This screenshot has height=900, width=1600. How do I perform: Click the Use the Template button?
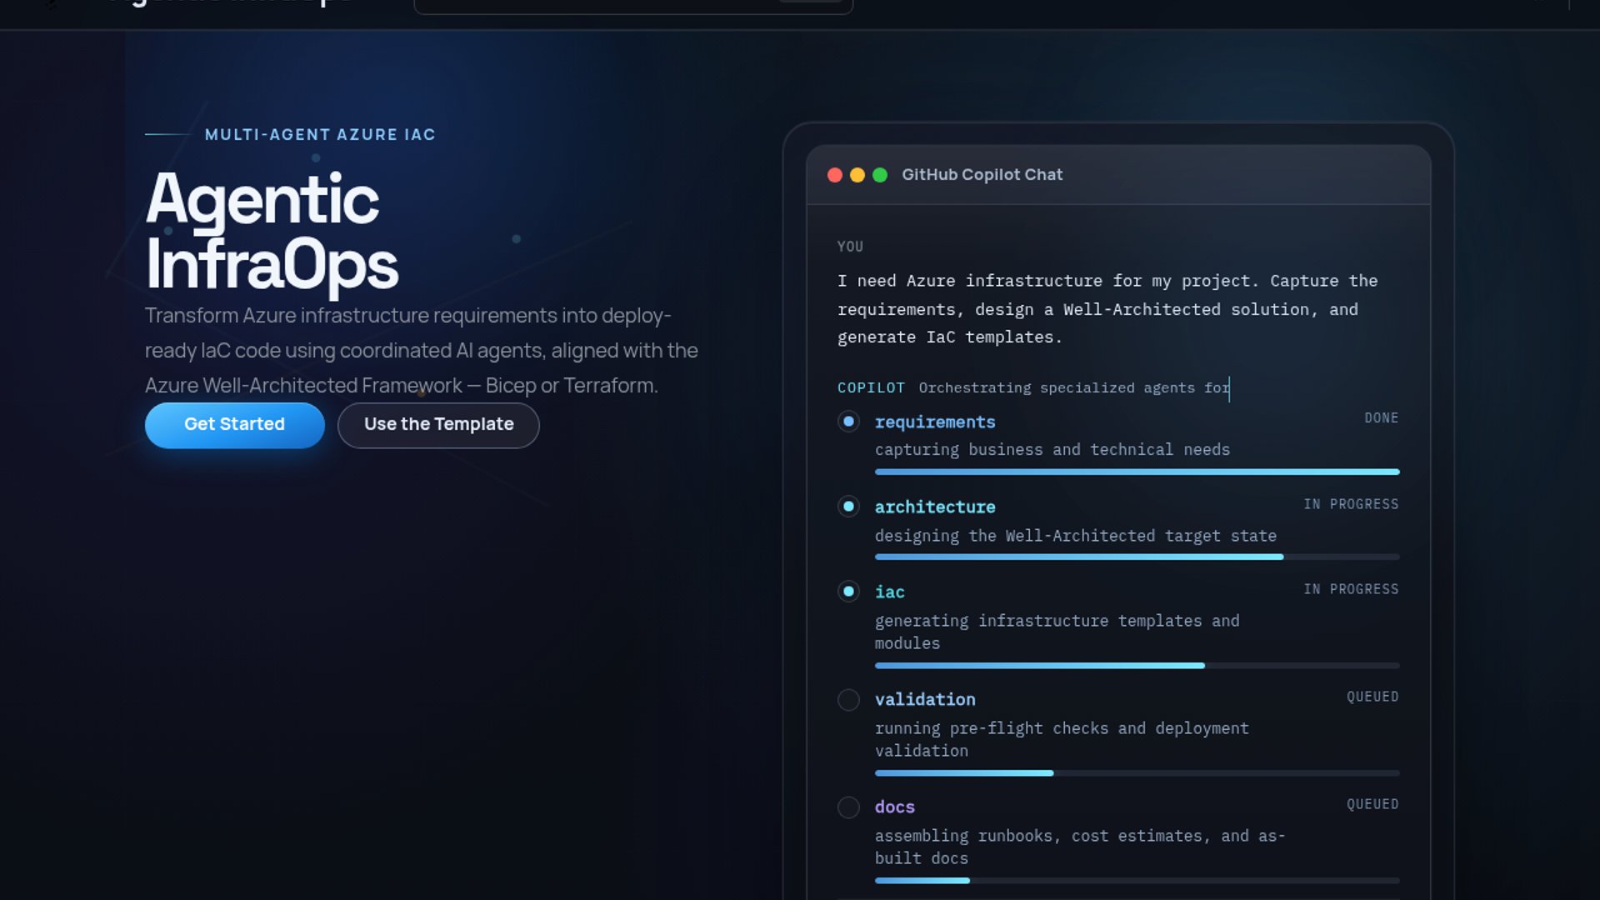438,425
